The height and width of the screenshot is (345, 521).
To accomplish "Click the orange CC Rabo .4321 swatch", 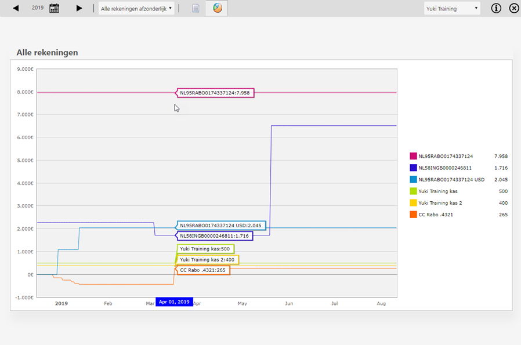I will click(x=413, y=214).
